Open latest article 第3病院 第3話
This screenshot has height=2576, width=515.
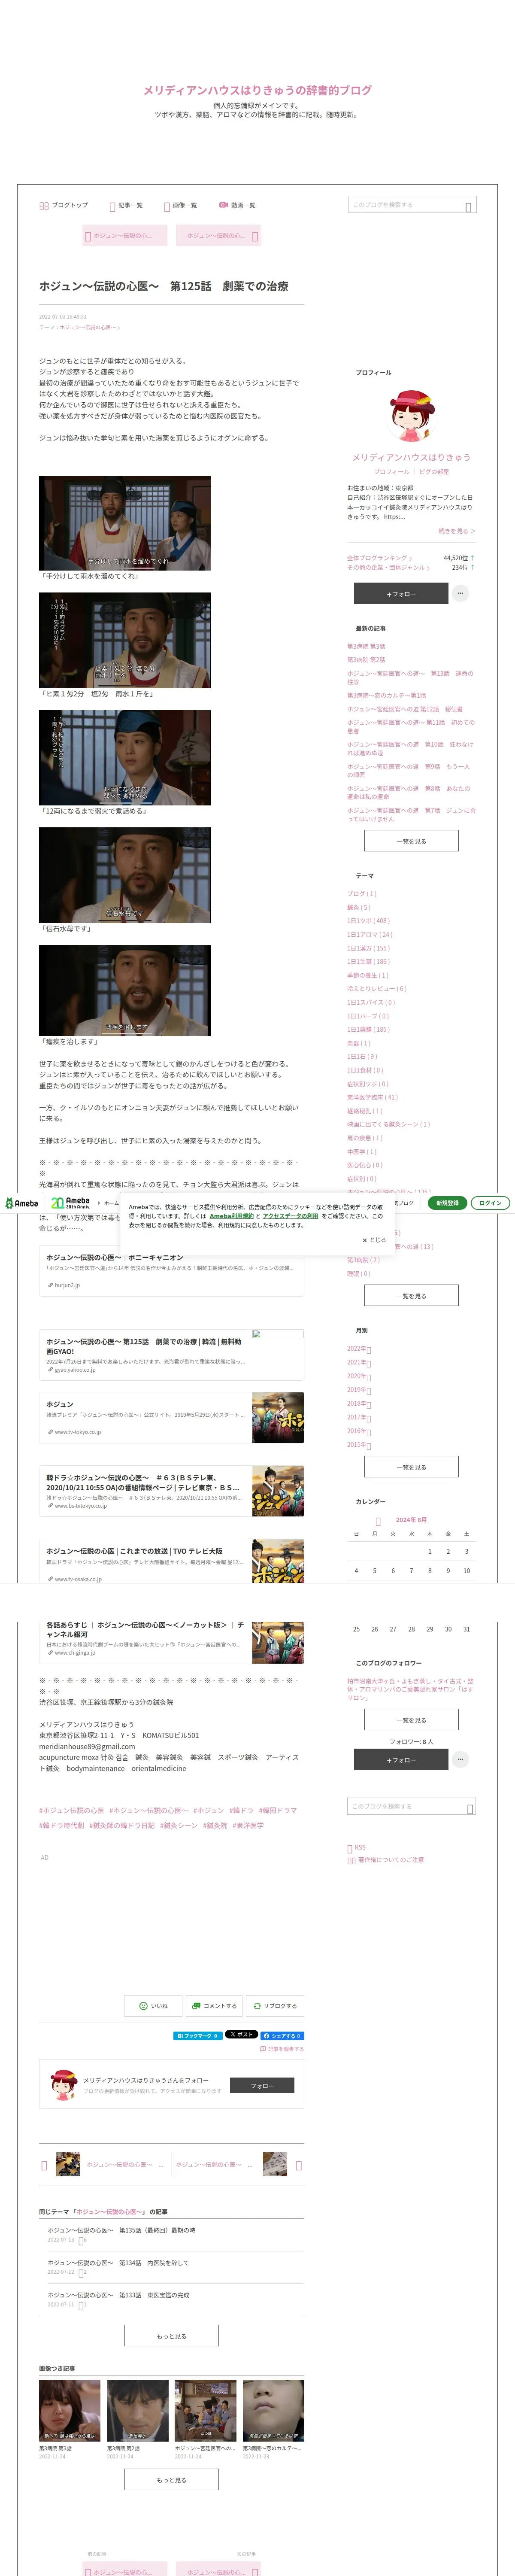click(x=366, y=646)
